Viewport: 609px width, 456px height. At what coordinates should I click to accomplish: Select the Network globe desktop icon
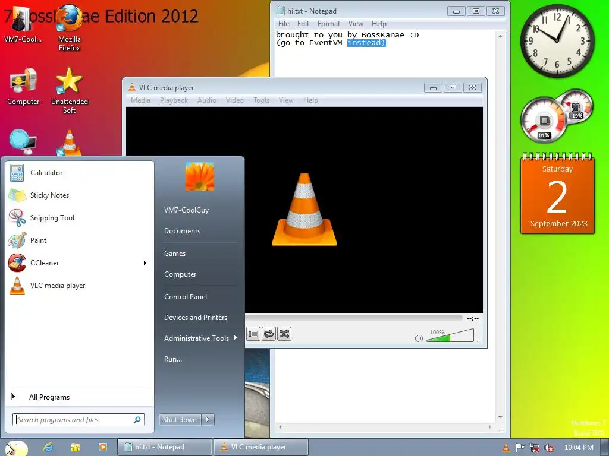click(23, 142)
